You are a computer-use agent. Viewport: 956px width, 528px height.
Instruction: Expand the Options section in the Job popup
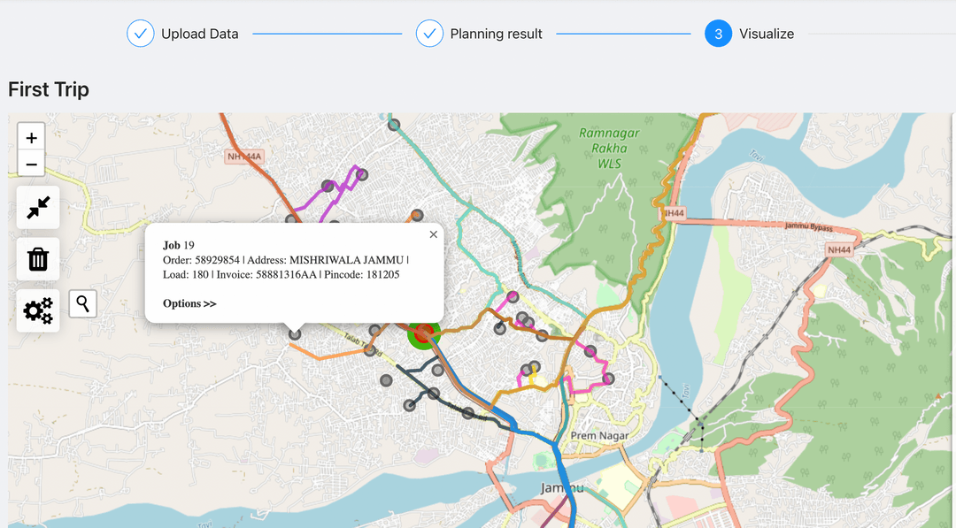click(x=189, y=303)
